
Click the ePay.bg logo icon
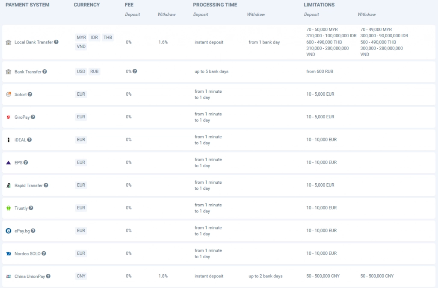9,231
